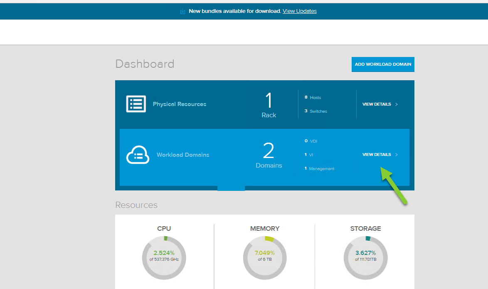Select the Resources section header
This screenshot has height=289, width=488.
pyautogui.click(x=136, y=205)
